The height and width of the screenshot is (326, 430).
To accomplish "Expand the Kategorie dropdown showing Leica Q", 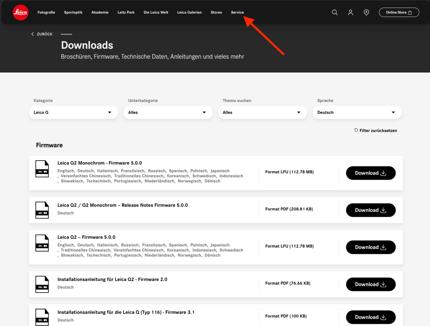I will 74,113.
